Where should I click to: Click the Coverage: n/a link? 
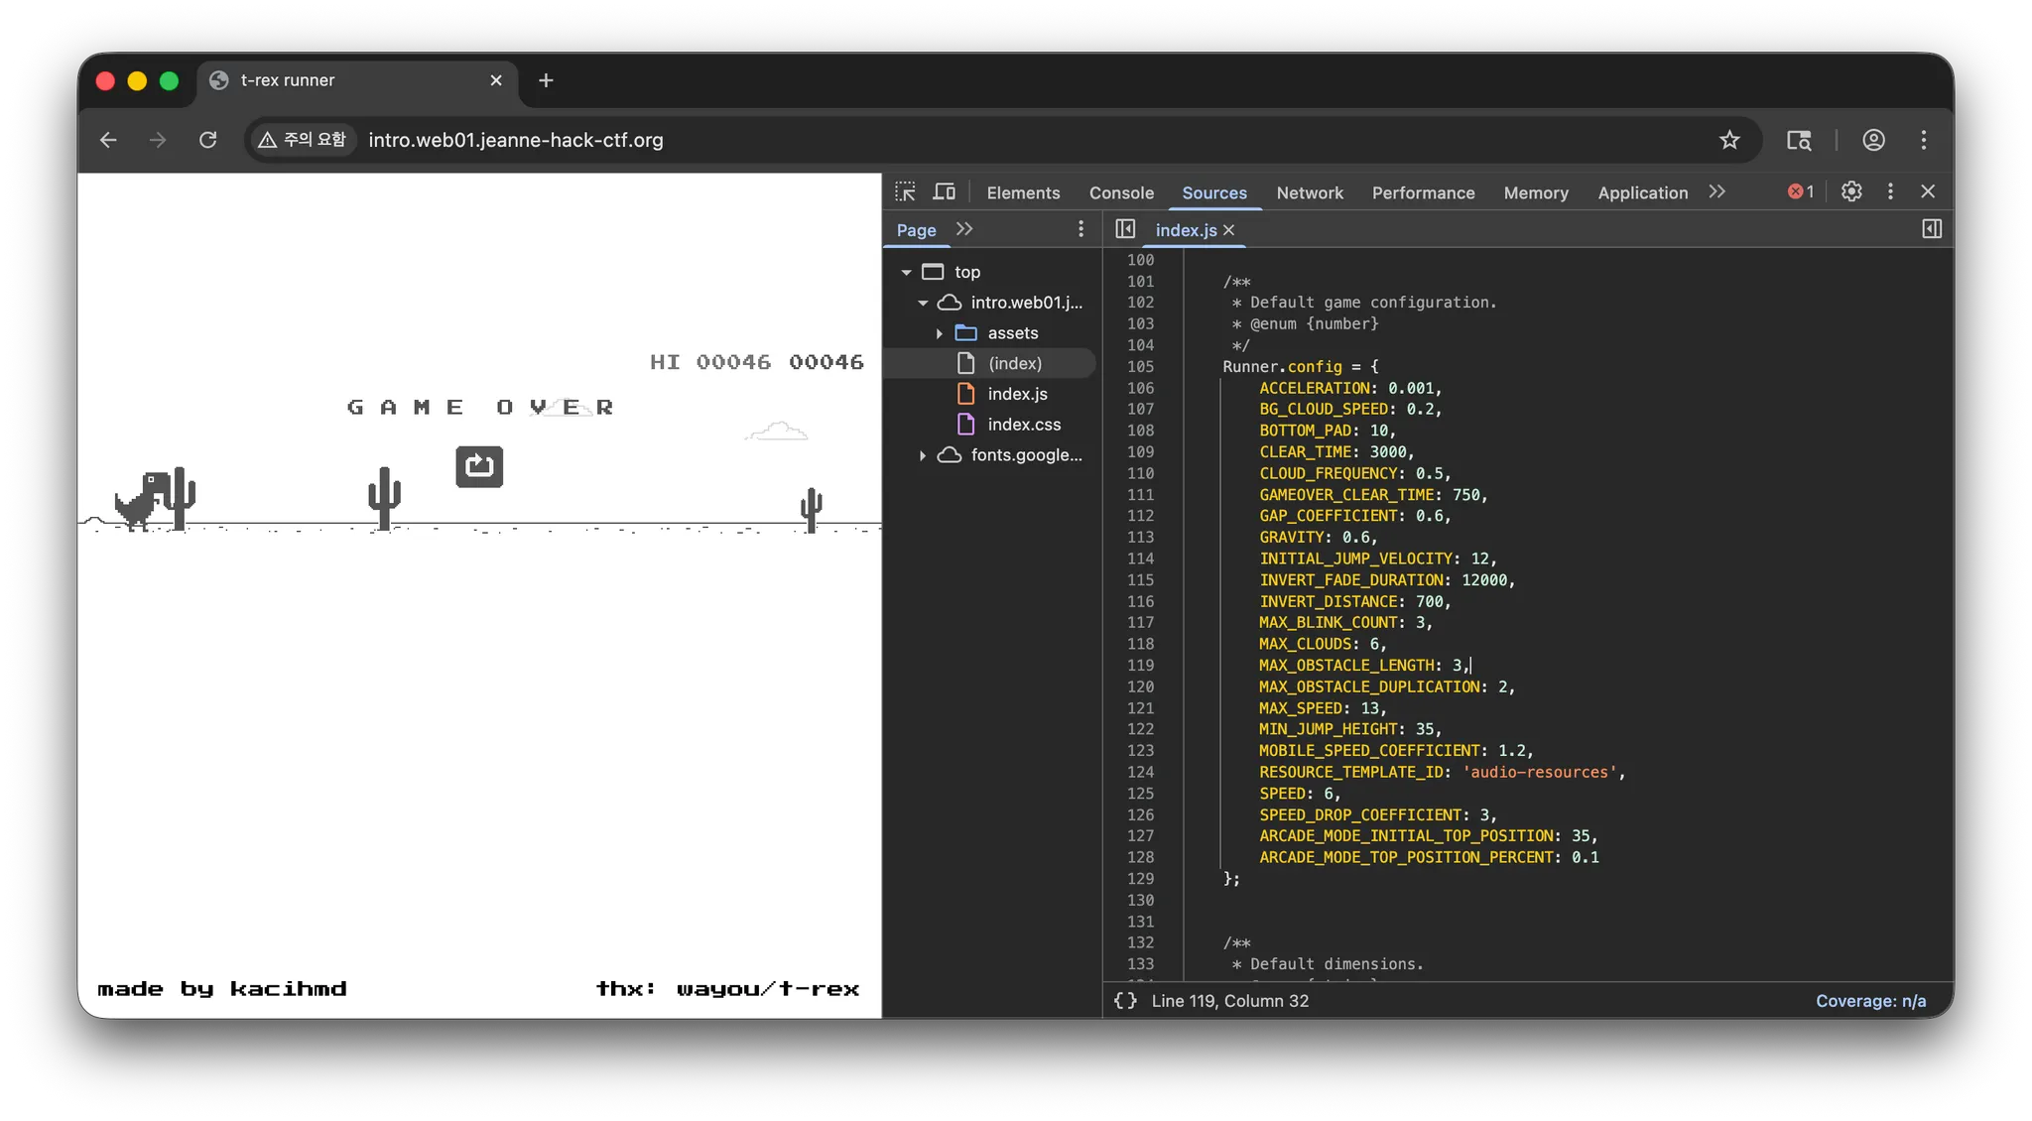point(1870,1001)
